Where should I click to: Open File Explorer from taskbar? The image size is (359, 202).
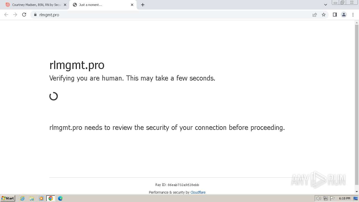pyautogui.click(x=32, y=198)
